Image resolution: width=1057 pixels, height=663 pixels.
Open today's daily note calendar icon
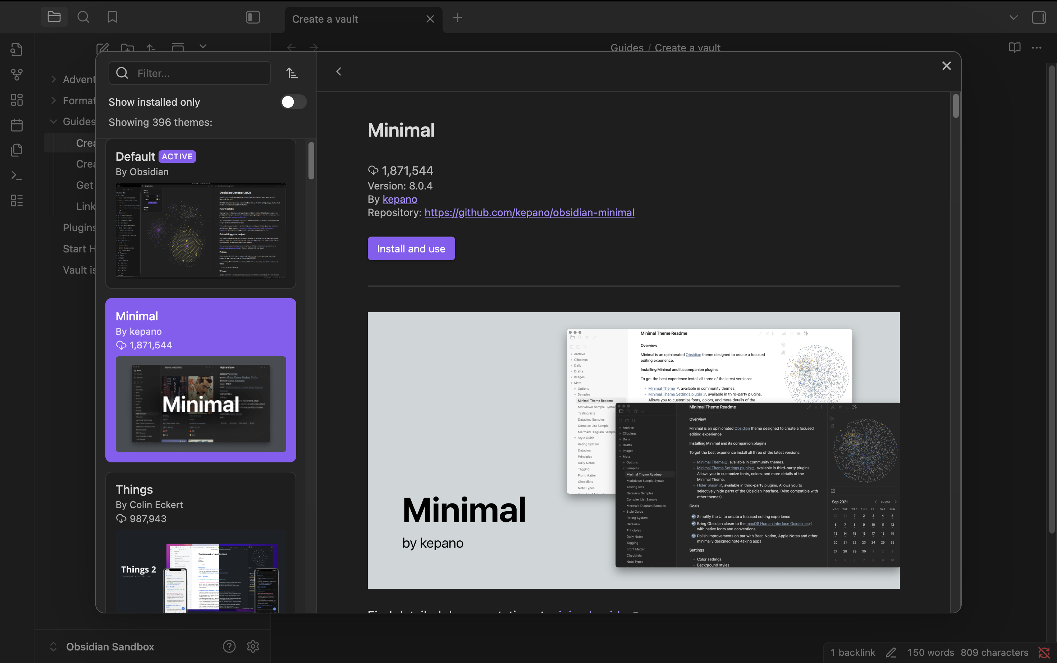[x=17, y=125]
